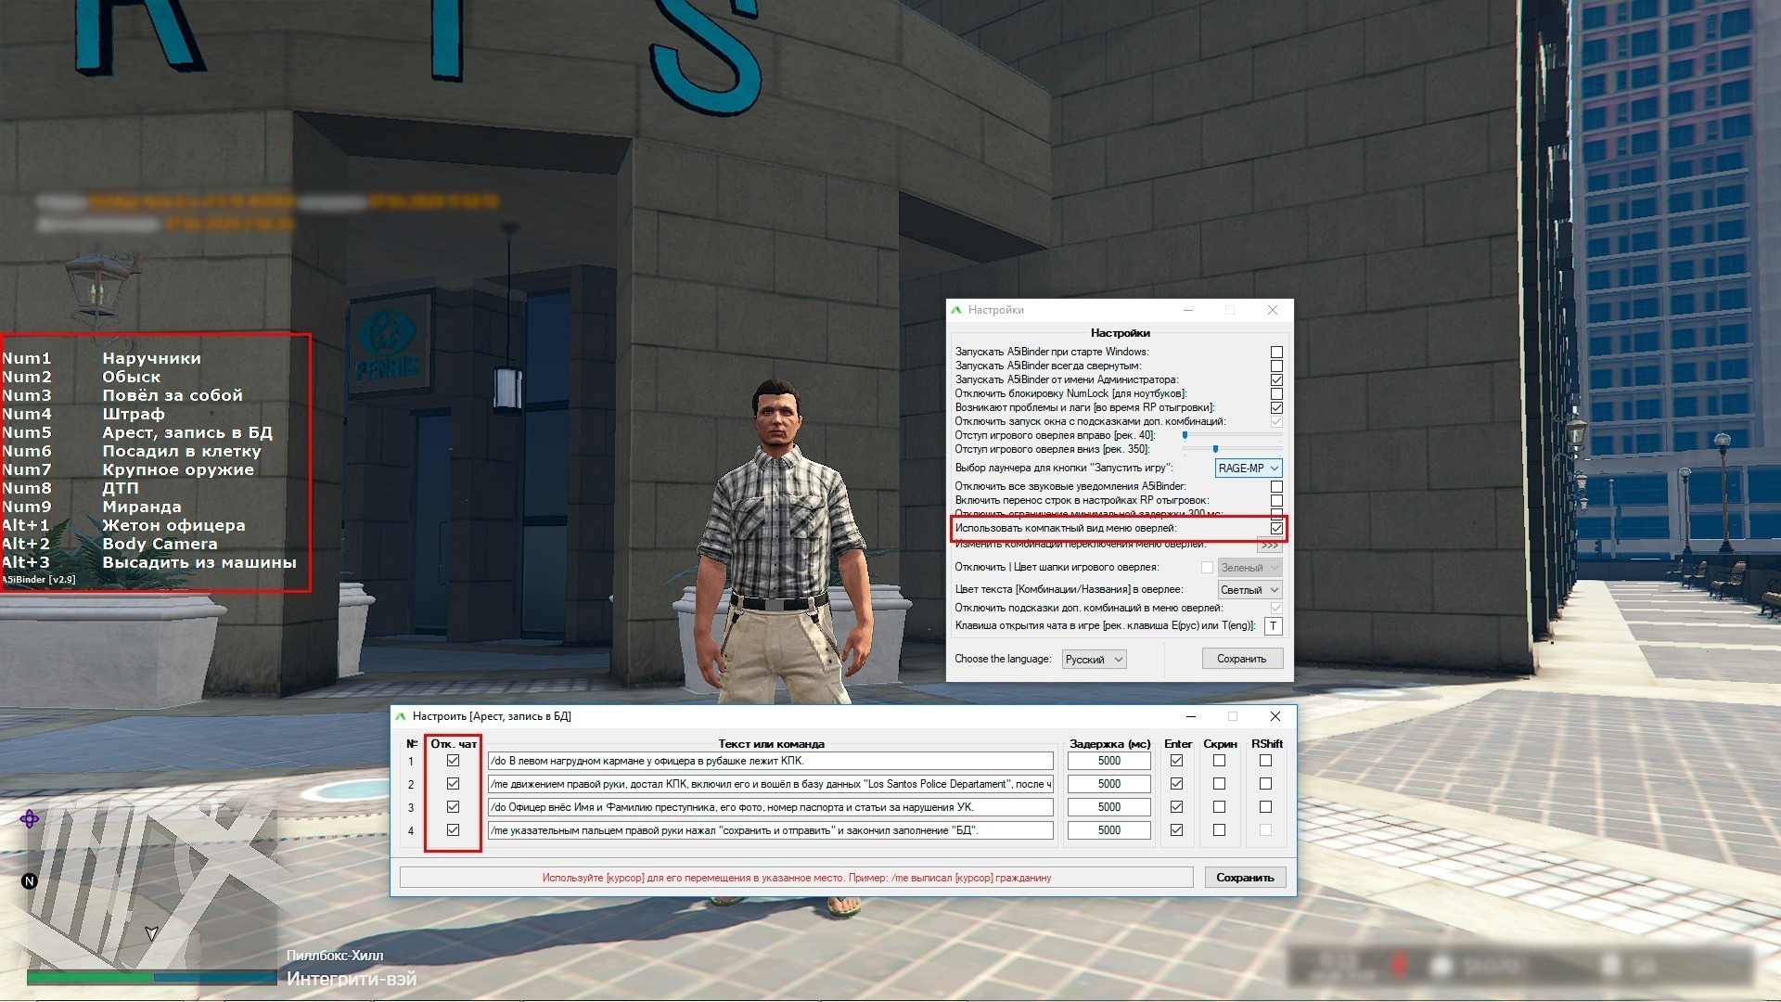
Task: Toggle 'Отключить блокировку NumLock' checkbox
Action: pos(1276,394)
